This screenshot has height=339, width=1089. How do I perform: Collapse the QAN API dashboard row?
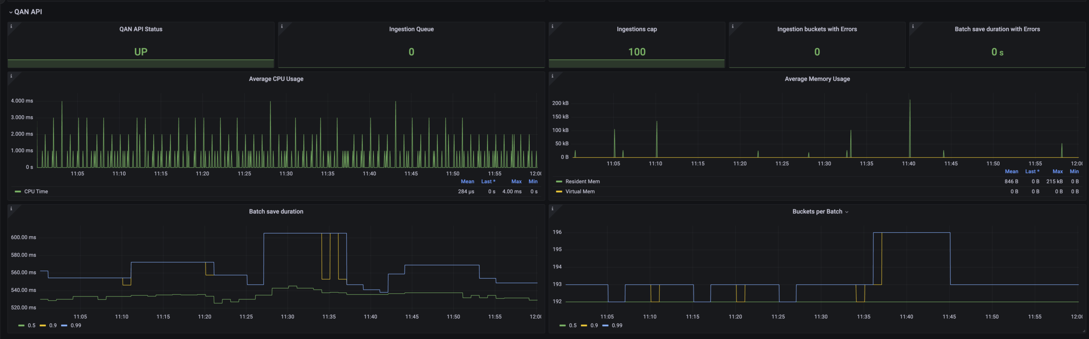(26, 12)
